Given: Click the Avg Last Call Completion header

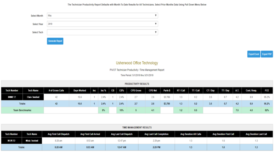Looking at the screenshot, I should (156, 134).
